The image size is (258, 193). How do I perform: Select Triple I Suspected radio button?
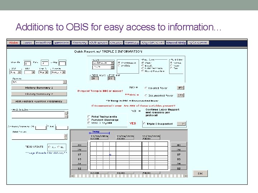pyautogui.click(x=144, y=124)
